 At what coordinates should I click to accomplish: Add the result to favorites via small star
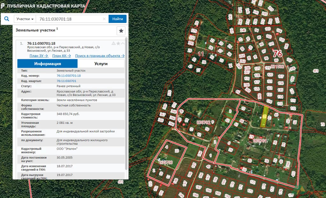tap(118, 43)
